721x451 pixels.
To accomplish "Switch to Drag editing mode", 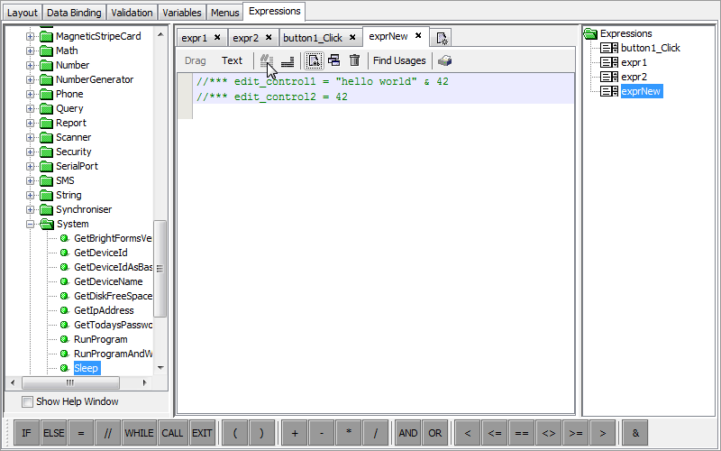I will (x=196, y=60).
